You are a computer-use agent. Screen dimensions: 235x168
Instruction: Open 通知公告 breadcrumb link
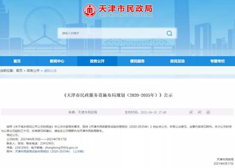[50, 71]
